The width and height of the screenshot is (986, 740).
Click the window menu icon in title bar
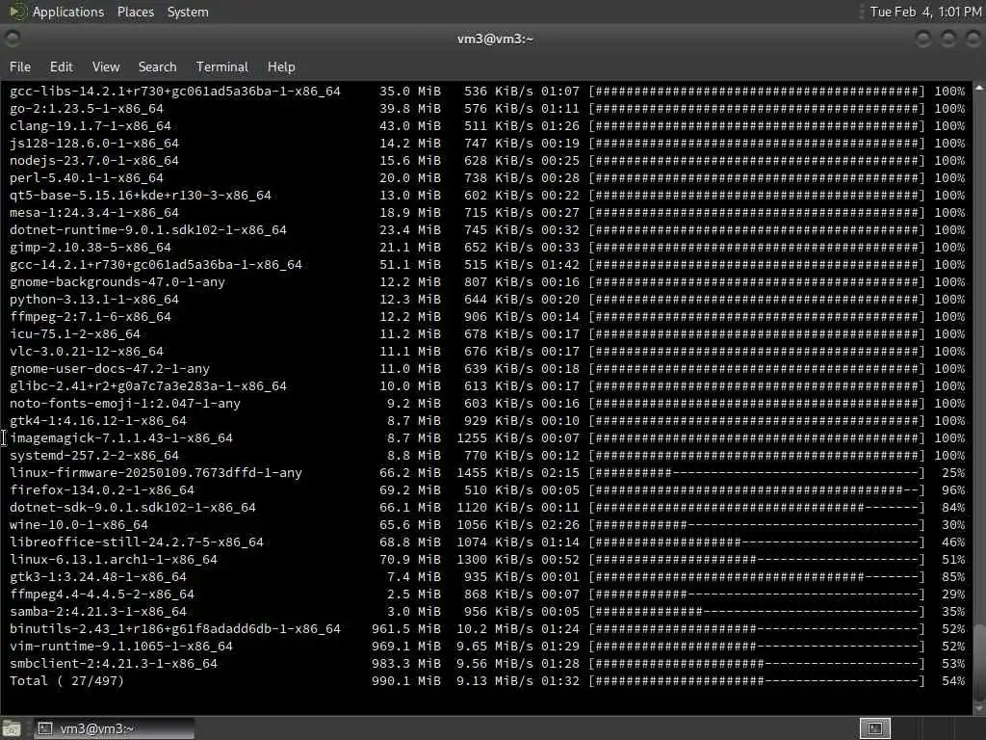pyautogui.click(x=12, y=39)
